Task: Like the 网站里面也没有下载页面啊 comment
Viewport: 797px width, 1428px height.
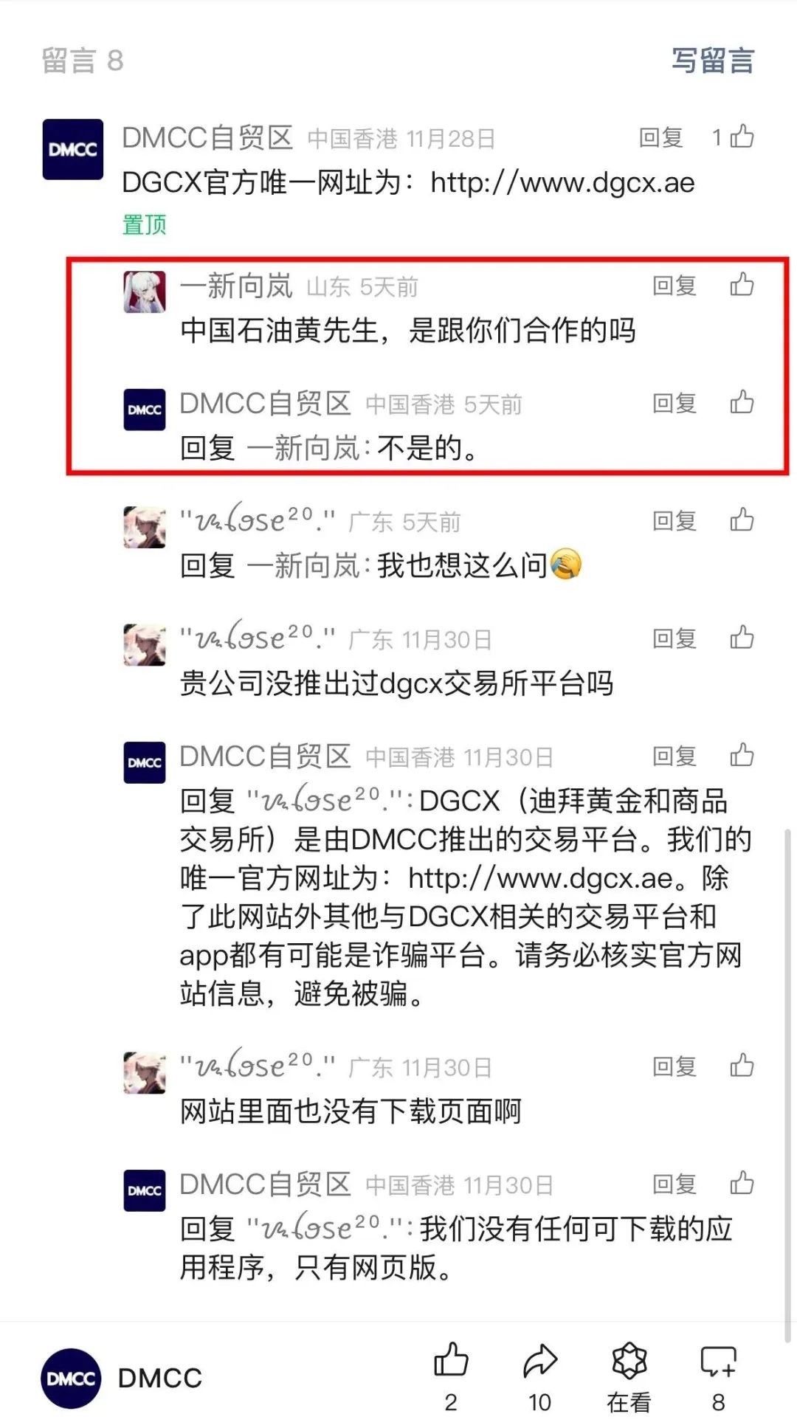Action: coord(742,1065)
